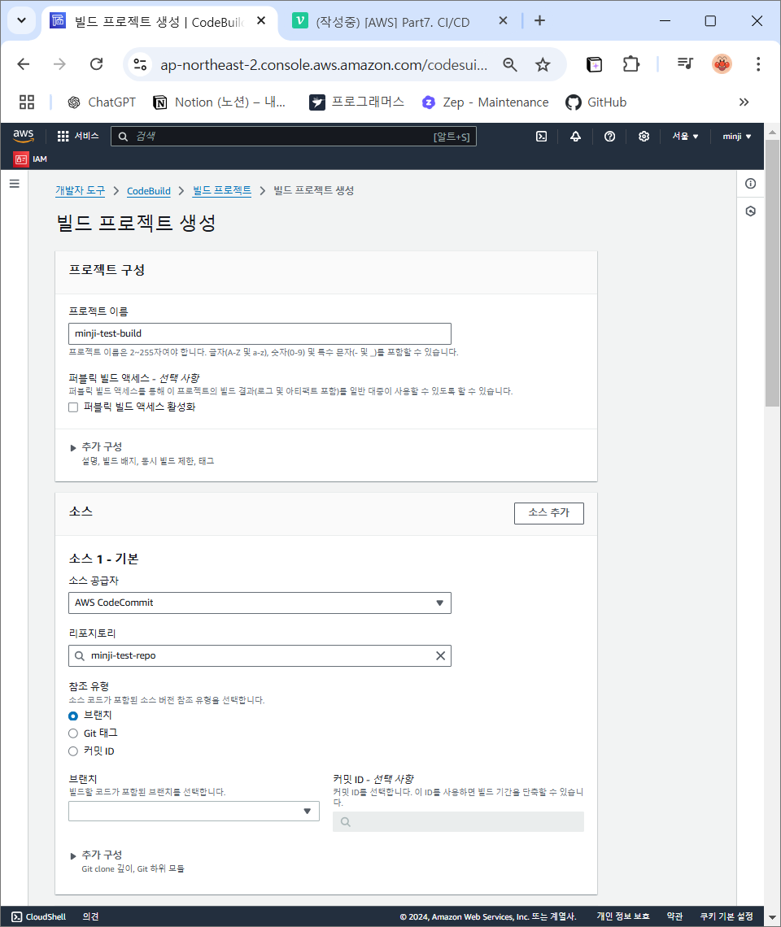
Task: Launch CloudShell from the top navigation bar
Action: pyautogui.click(x=541, y=137)
